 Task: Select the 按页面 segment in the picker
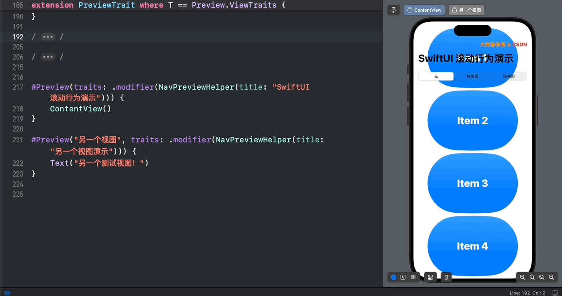[x=472, y=76]
